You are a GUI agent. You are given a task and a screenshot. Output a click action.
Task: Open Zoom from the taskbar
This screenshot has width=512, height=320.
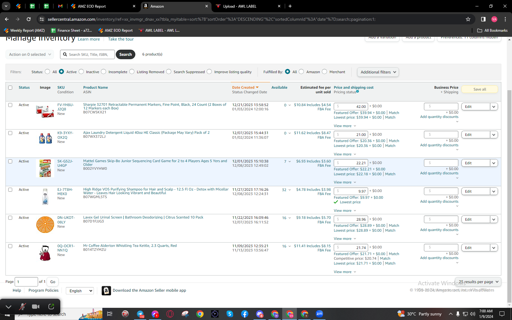coord(319,314)
